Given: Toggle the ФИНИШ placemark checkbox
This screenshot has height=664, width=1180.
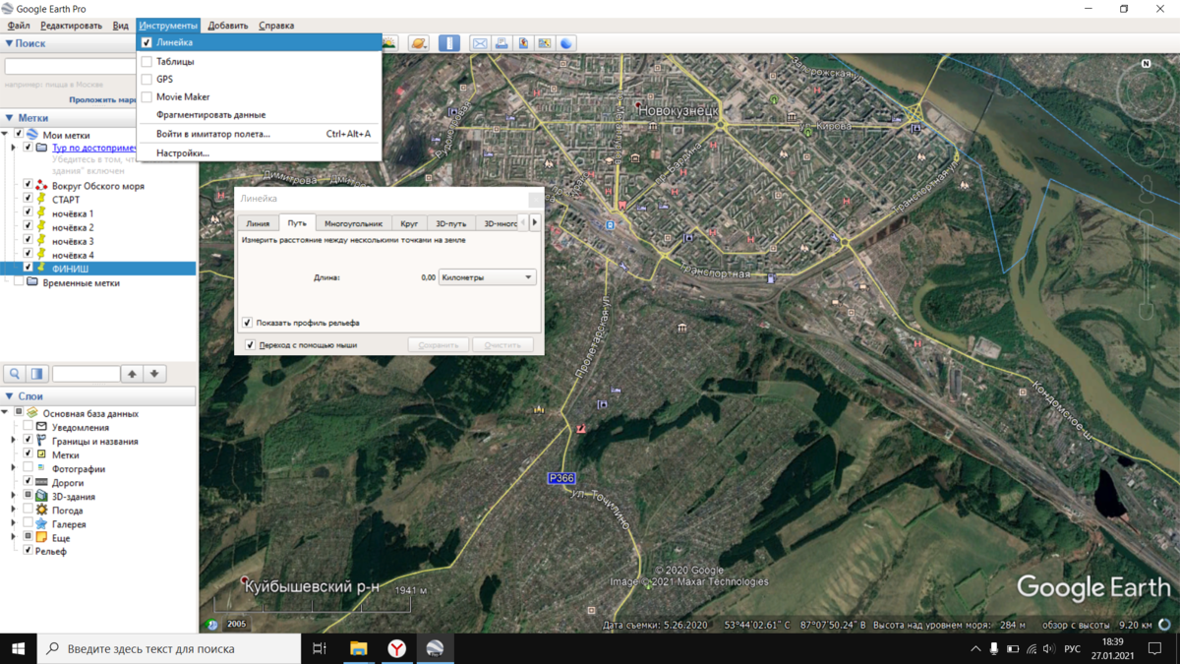Looking at the screenshot, I should (28, 268).
